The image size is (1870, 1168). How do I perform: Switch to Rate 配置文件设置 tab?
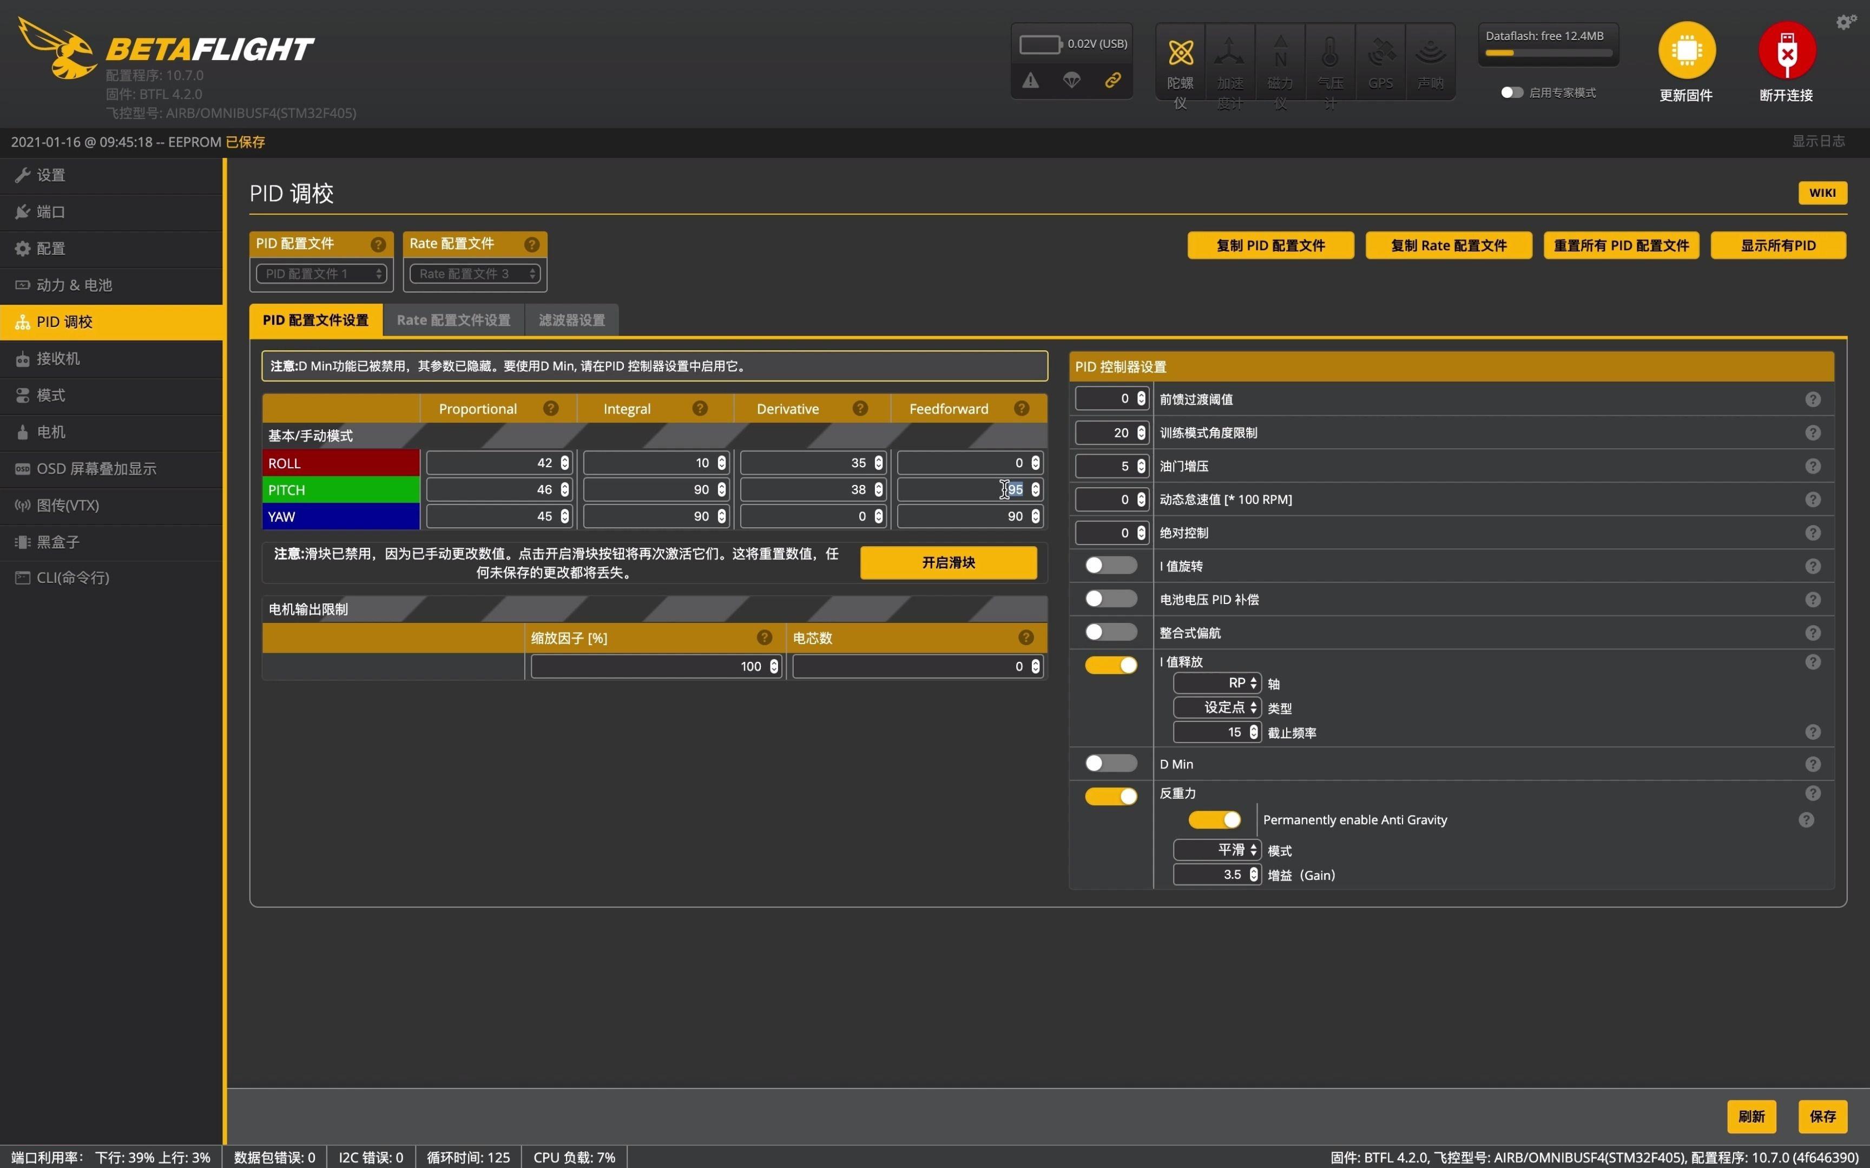[x=453, y=320]
